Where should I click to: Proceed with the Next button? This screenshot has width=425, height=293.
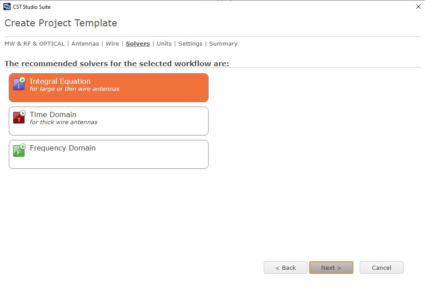point(331,268)
